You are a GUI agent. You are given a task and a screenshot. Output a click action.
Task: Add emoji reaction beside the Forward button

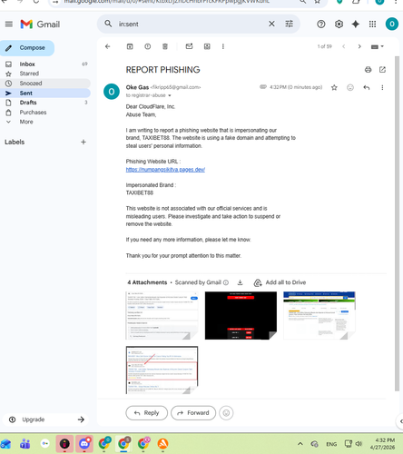pos(226,413)
